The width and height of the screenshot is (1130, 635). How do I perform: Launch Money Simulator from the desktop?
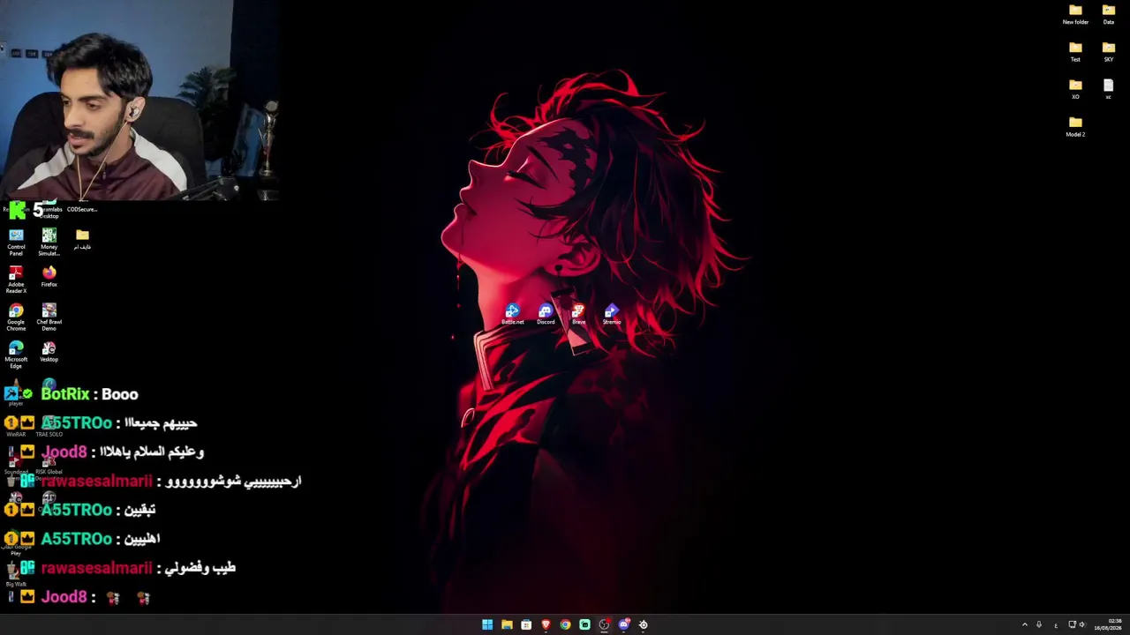[x=49, y=242]
